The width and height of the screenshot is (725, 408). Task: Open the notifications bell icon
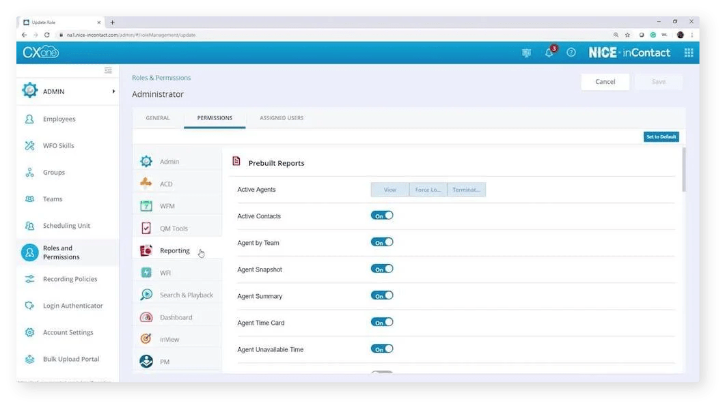pos(549,53)
